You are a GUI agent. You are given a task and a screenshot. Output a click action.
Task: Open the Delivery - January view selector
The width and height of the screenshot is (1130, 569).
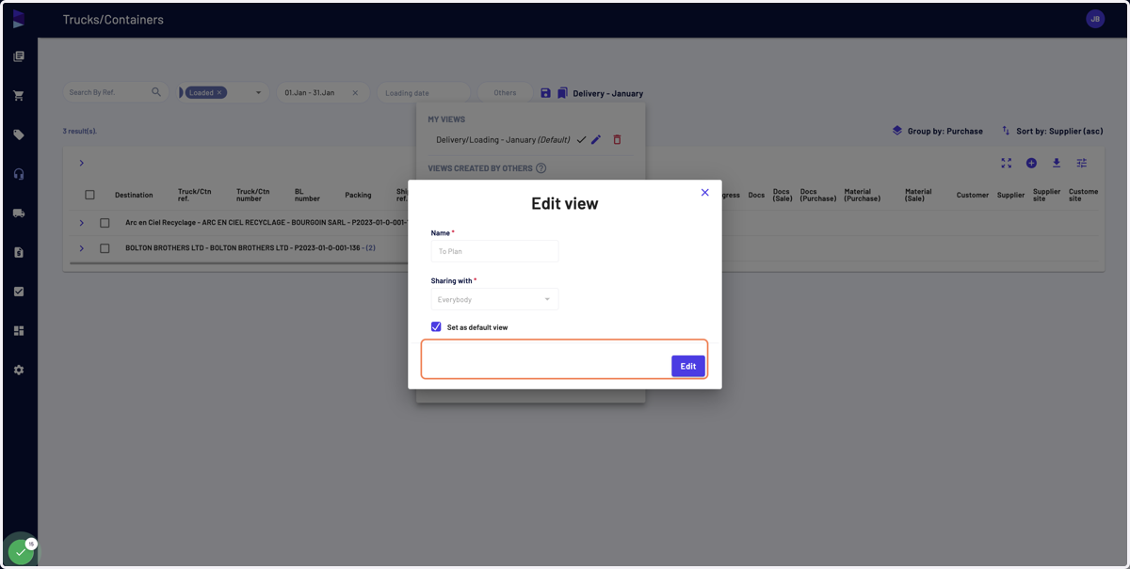tap(607, 93)
